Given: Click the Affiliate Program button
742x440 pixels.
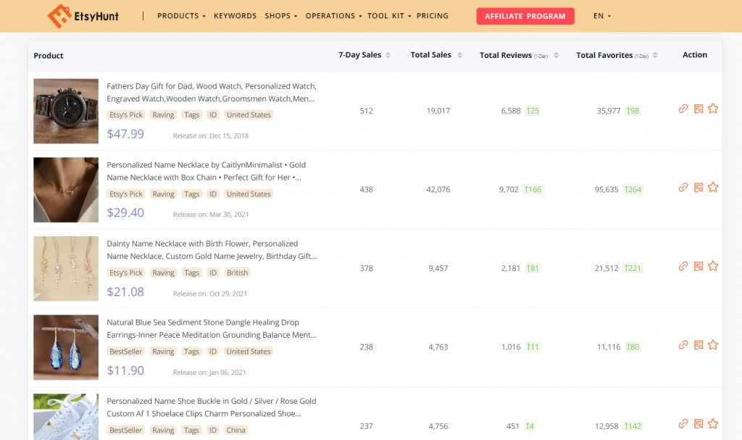Looking at the screenshot, I should 525,16.
